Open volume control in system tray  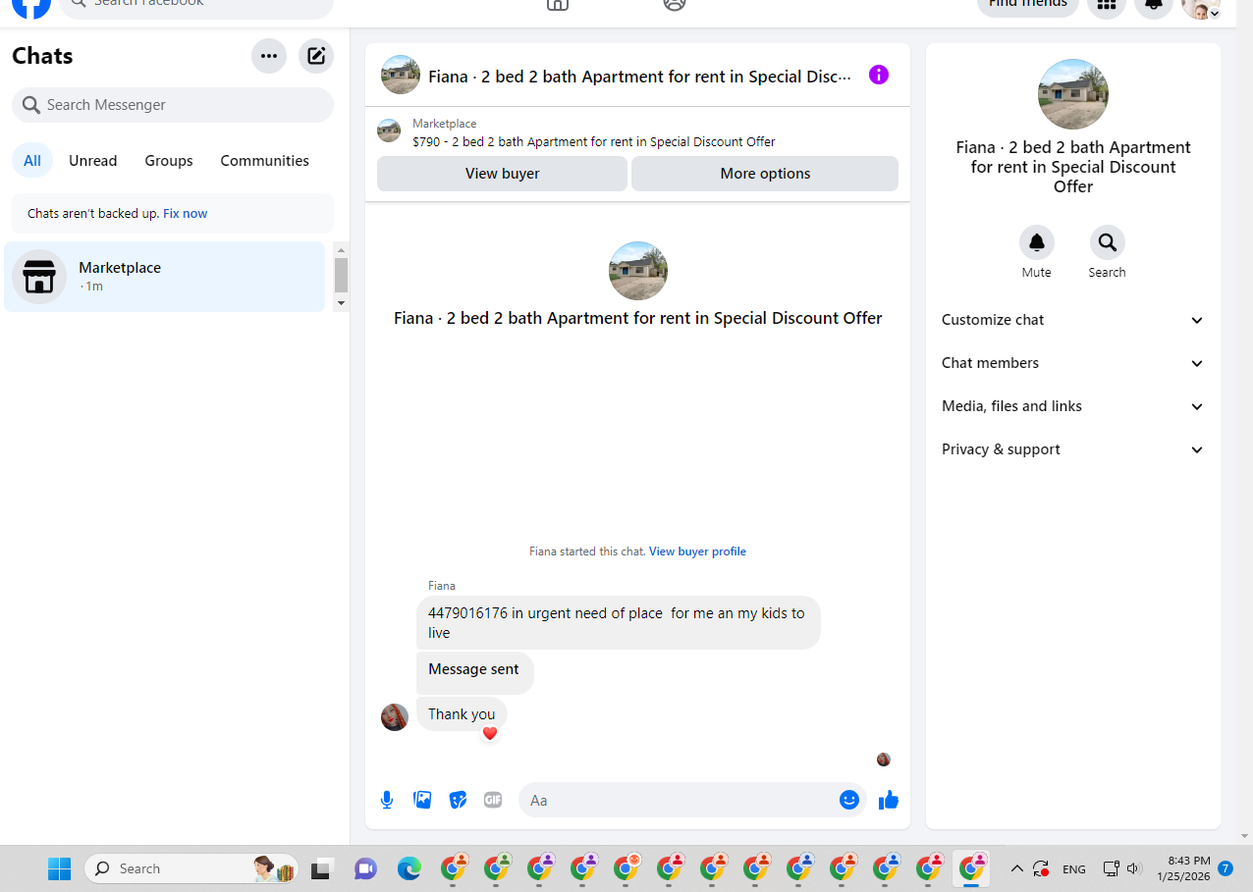pos(1134,868)
